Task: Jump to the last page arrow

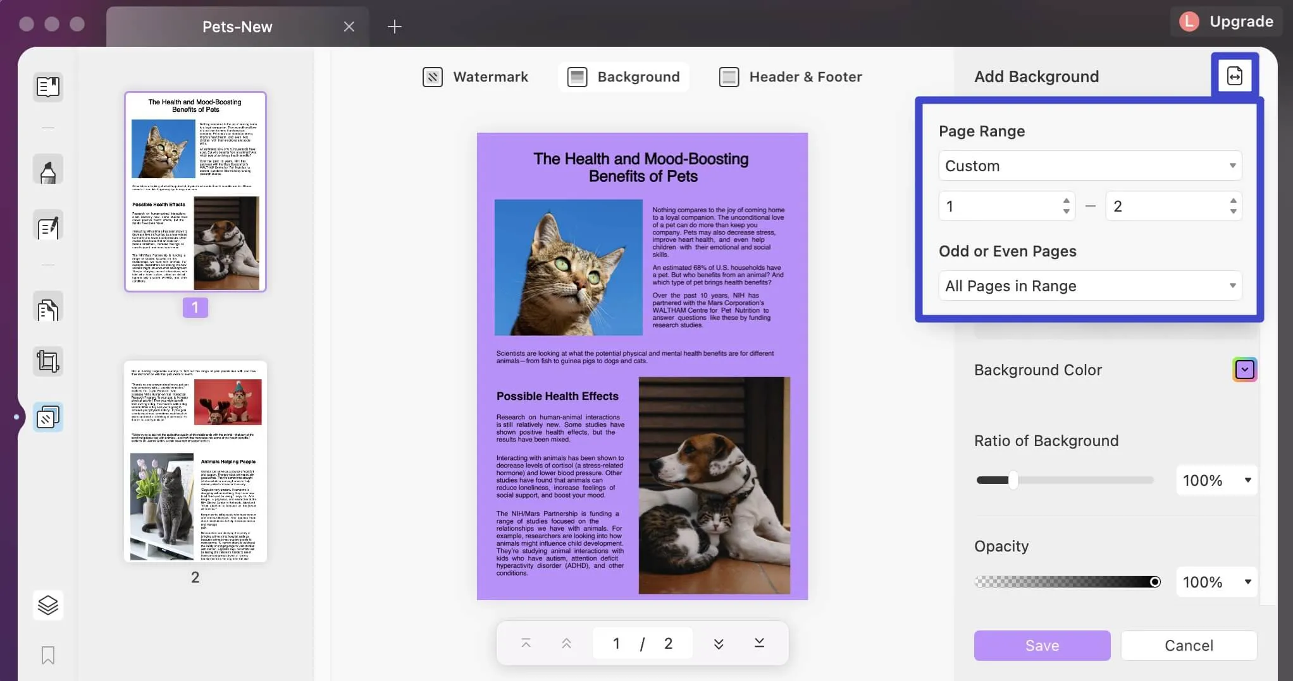Action: click(x=759, y=643)
